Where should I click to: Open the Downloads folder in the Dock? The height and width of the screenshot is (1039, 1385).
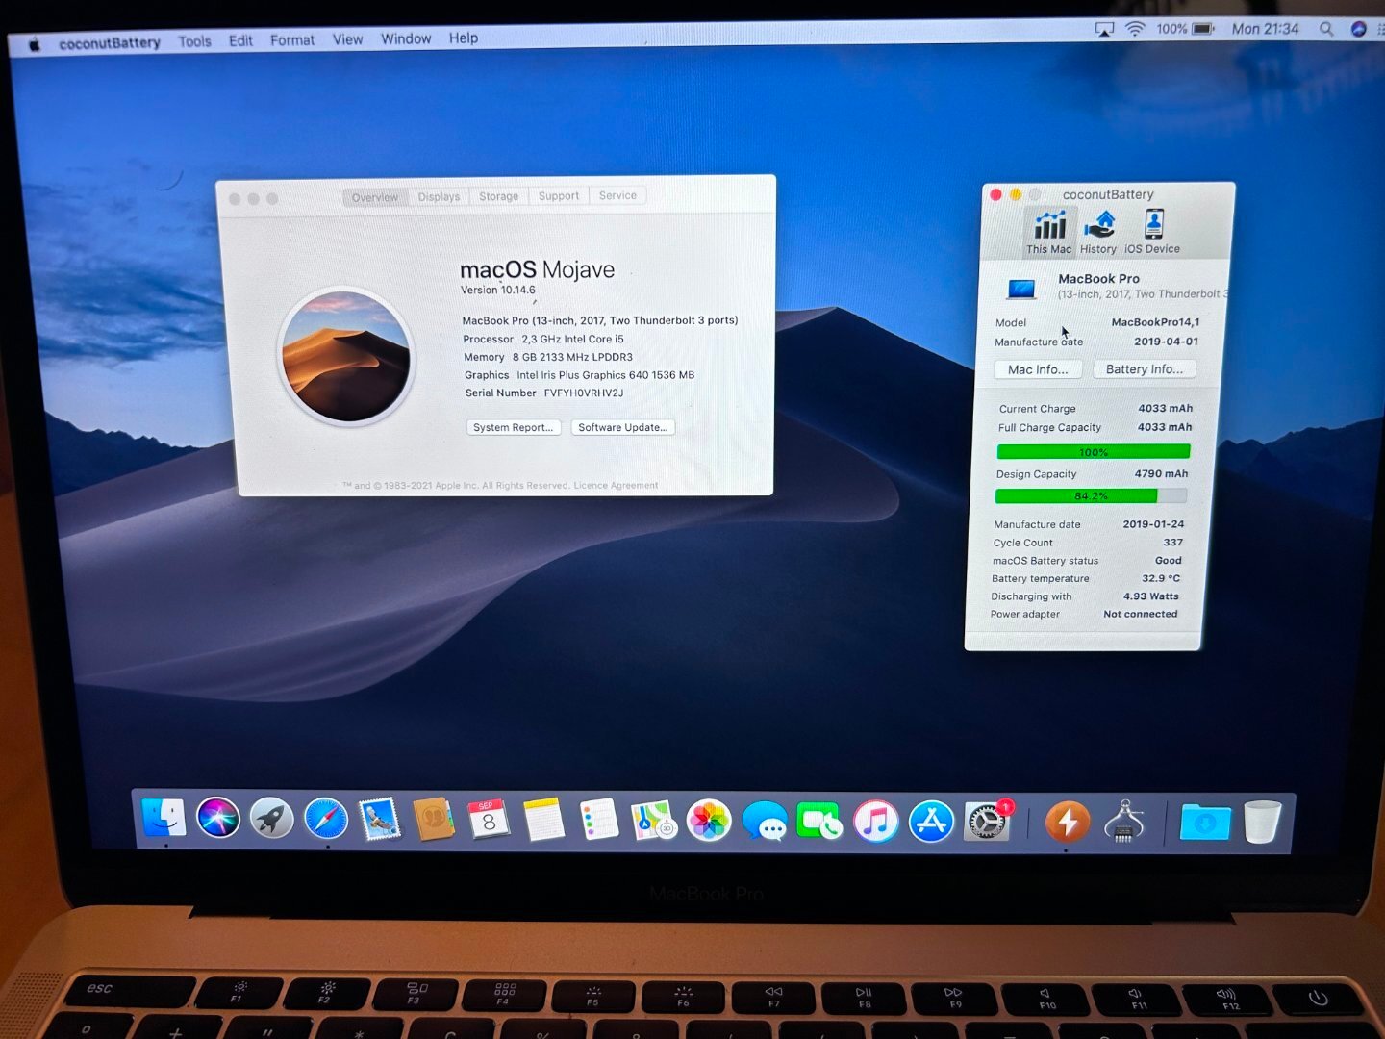pyautogui.click(x=1205, y=823)
